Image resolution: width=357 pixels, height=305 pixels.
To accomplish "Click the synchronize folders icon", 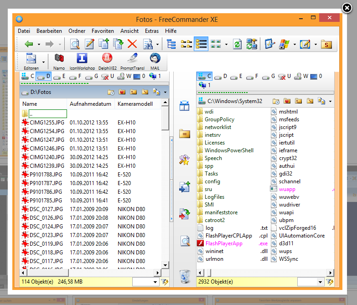I will (252, 44).
